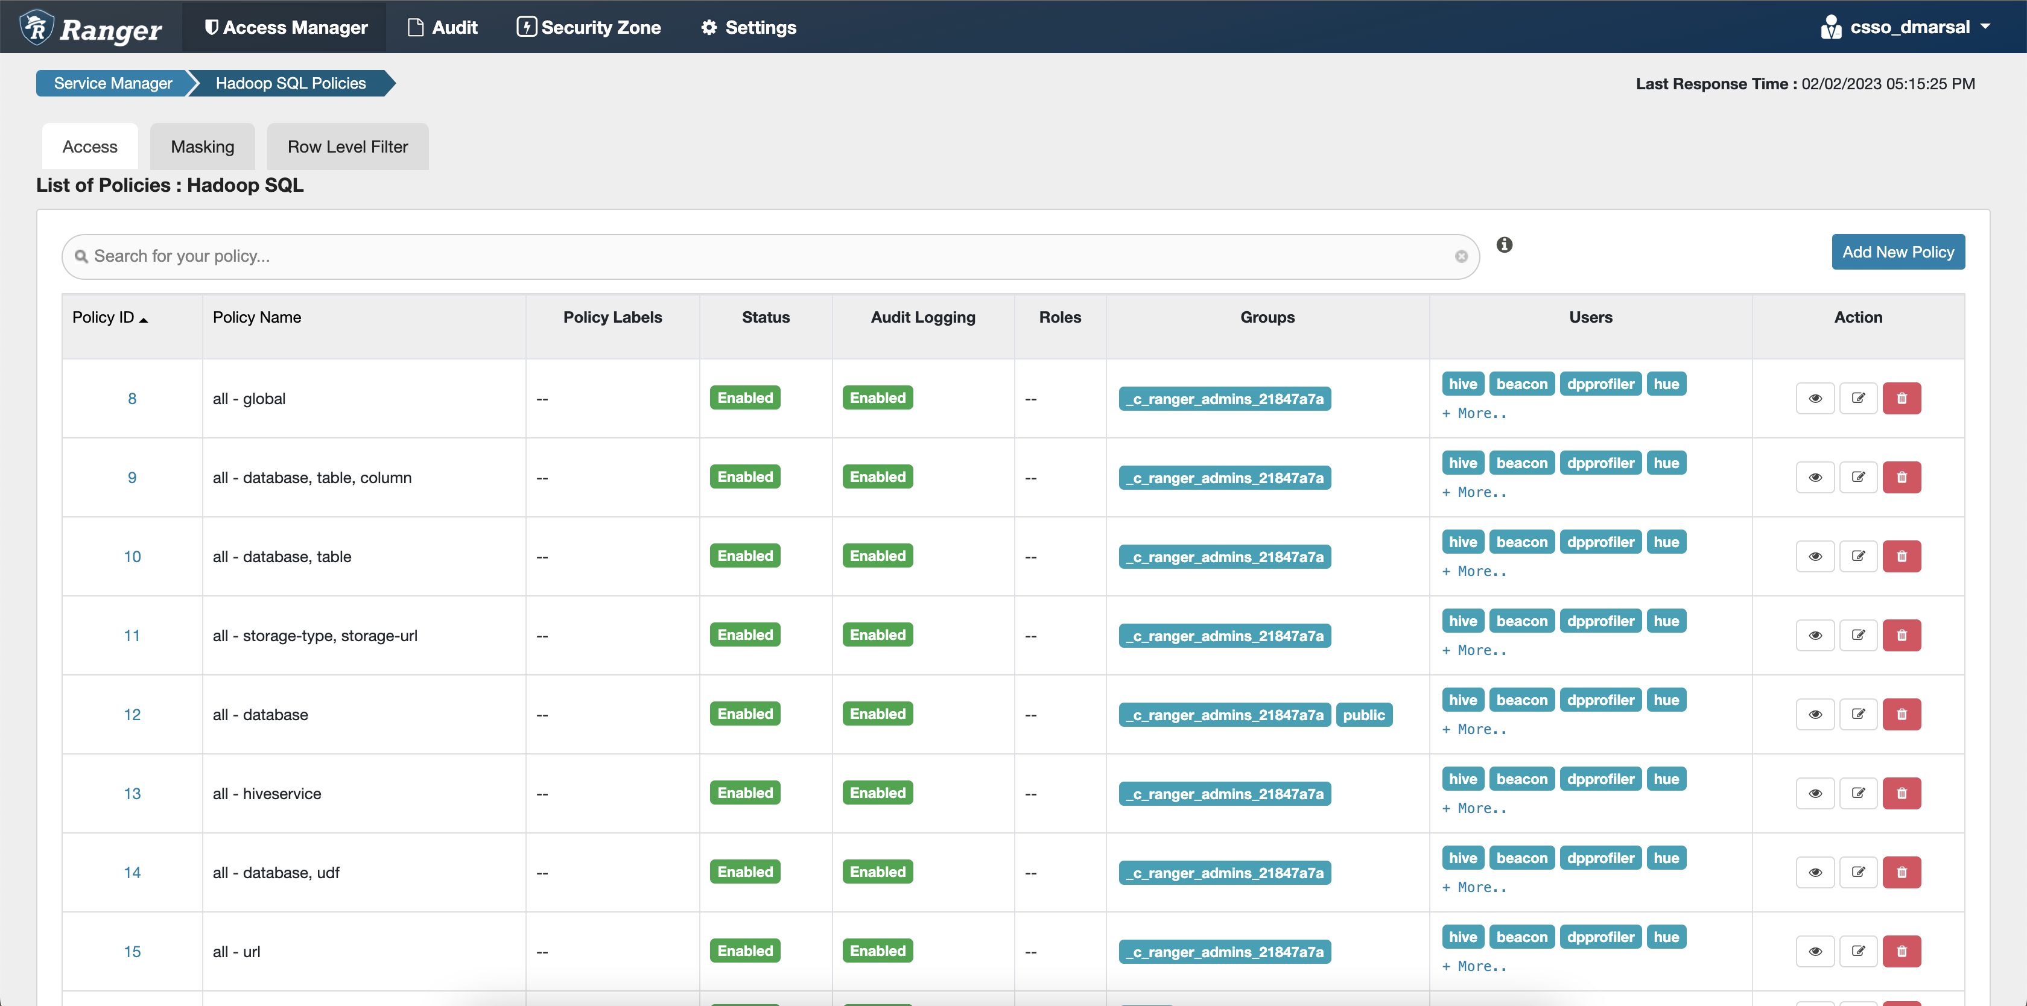View the 'all - global' policy details

click(1815, 398)
